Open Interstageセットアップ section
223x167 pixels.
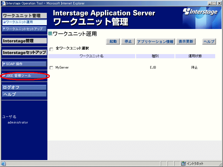pyautogui.click(x=25, y=52)
